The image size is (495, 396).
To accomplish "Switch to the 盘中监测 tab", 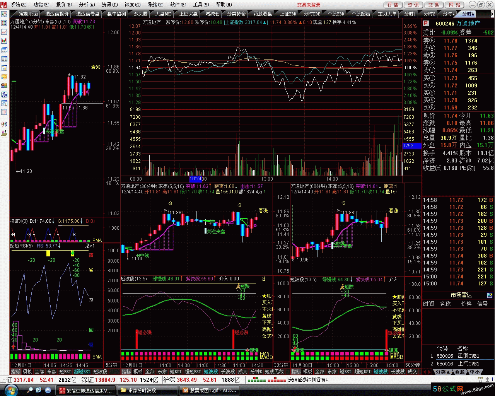I will [x=116, y=14].
